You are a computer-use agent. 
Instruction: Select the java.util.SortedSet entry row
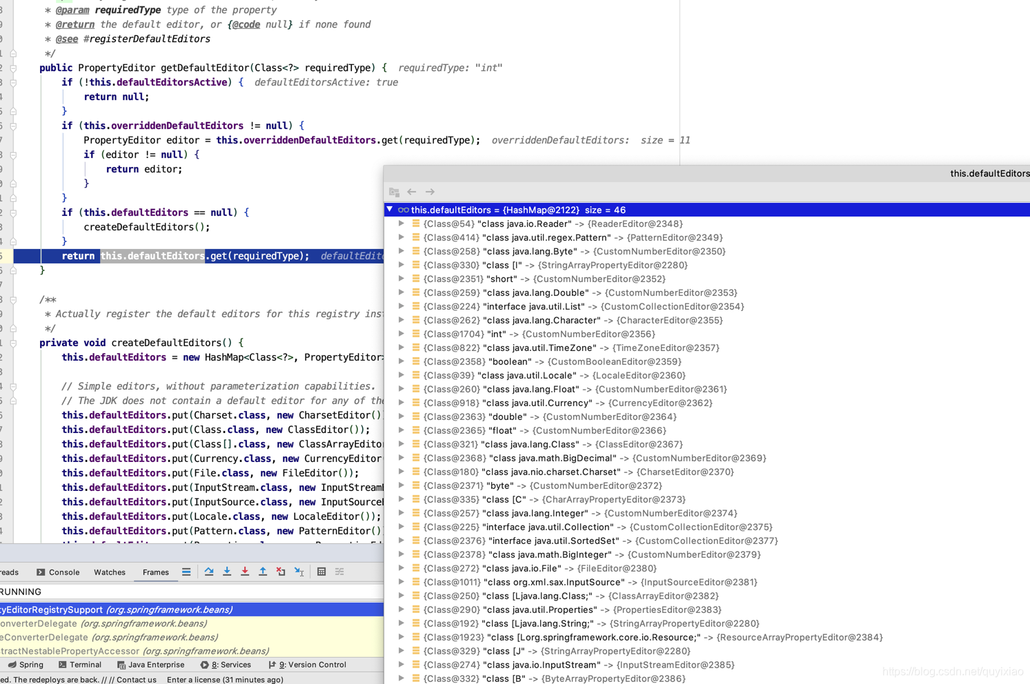click(707, 541)
